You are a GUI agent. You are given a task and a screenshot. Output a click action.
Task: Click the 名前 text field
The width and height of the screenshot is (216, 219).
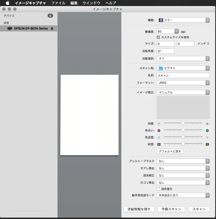click(x=183, y=75)
